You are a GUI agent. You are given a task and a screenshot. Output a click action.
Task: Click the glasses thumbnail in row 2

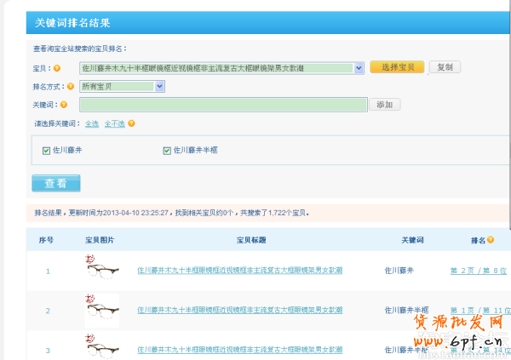pos(102,311)
